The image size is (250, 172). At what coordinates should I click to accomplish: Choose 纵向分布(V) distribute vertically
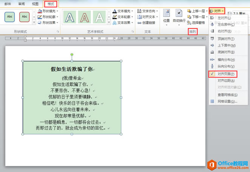tap(228, 66)
